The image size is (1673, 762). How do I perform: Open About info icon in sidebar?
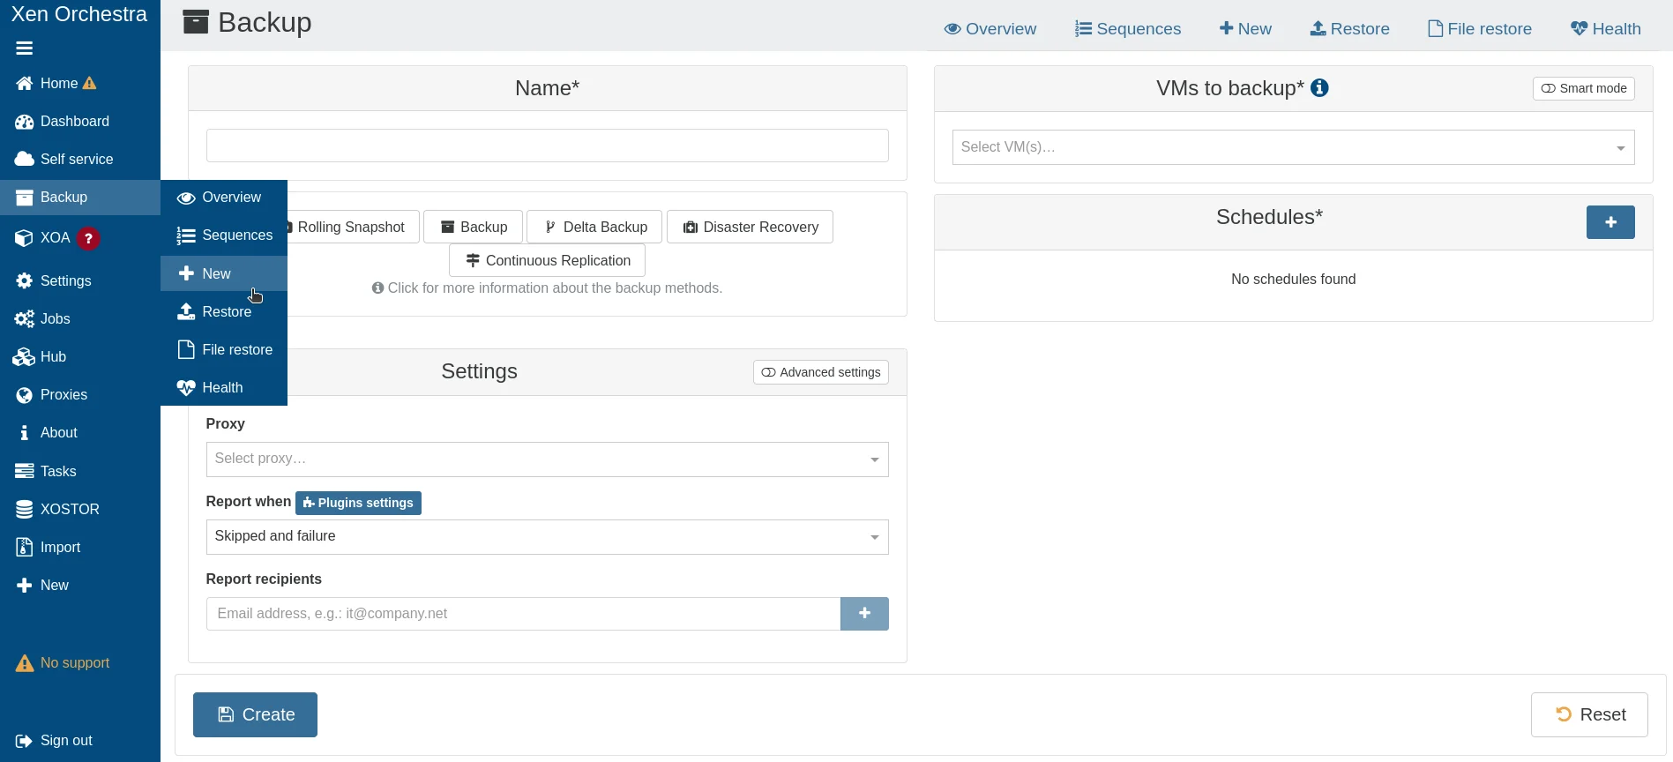tap(25, 433)
